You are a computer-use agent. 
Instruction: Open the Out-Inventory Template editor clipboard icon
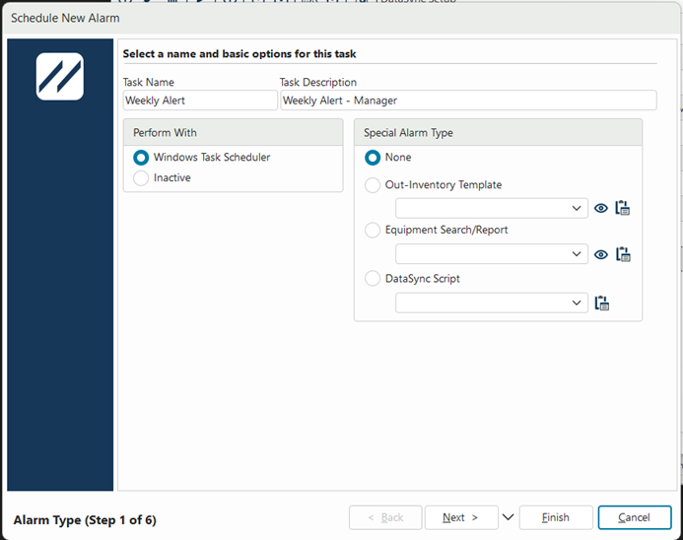click(623, 208)
